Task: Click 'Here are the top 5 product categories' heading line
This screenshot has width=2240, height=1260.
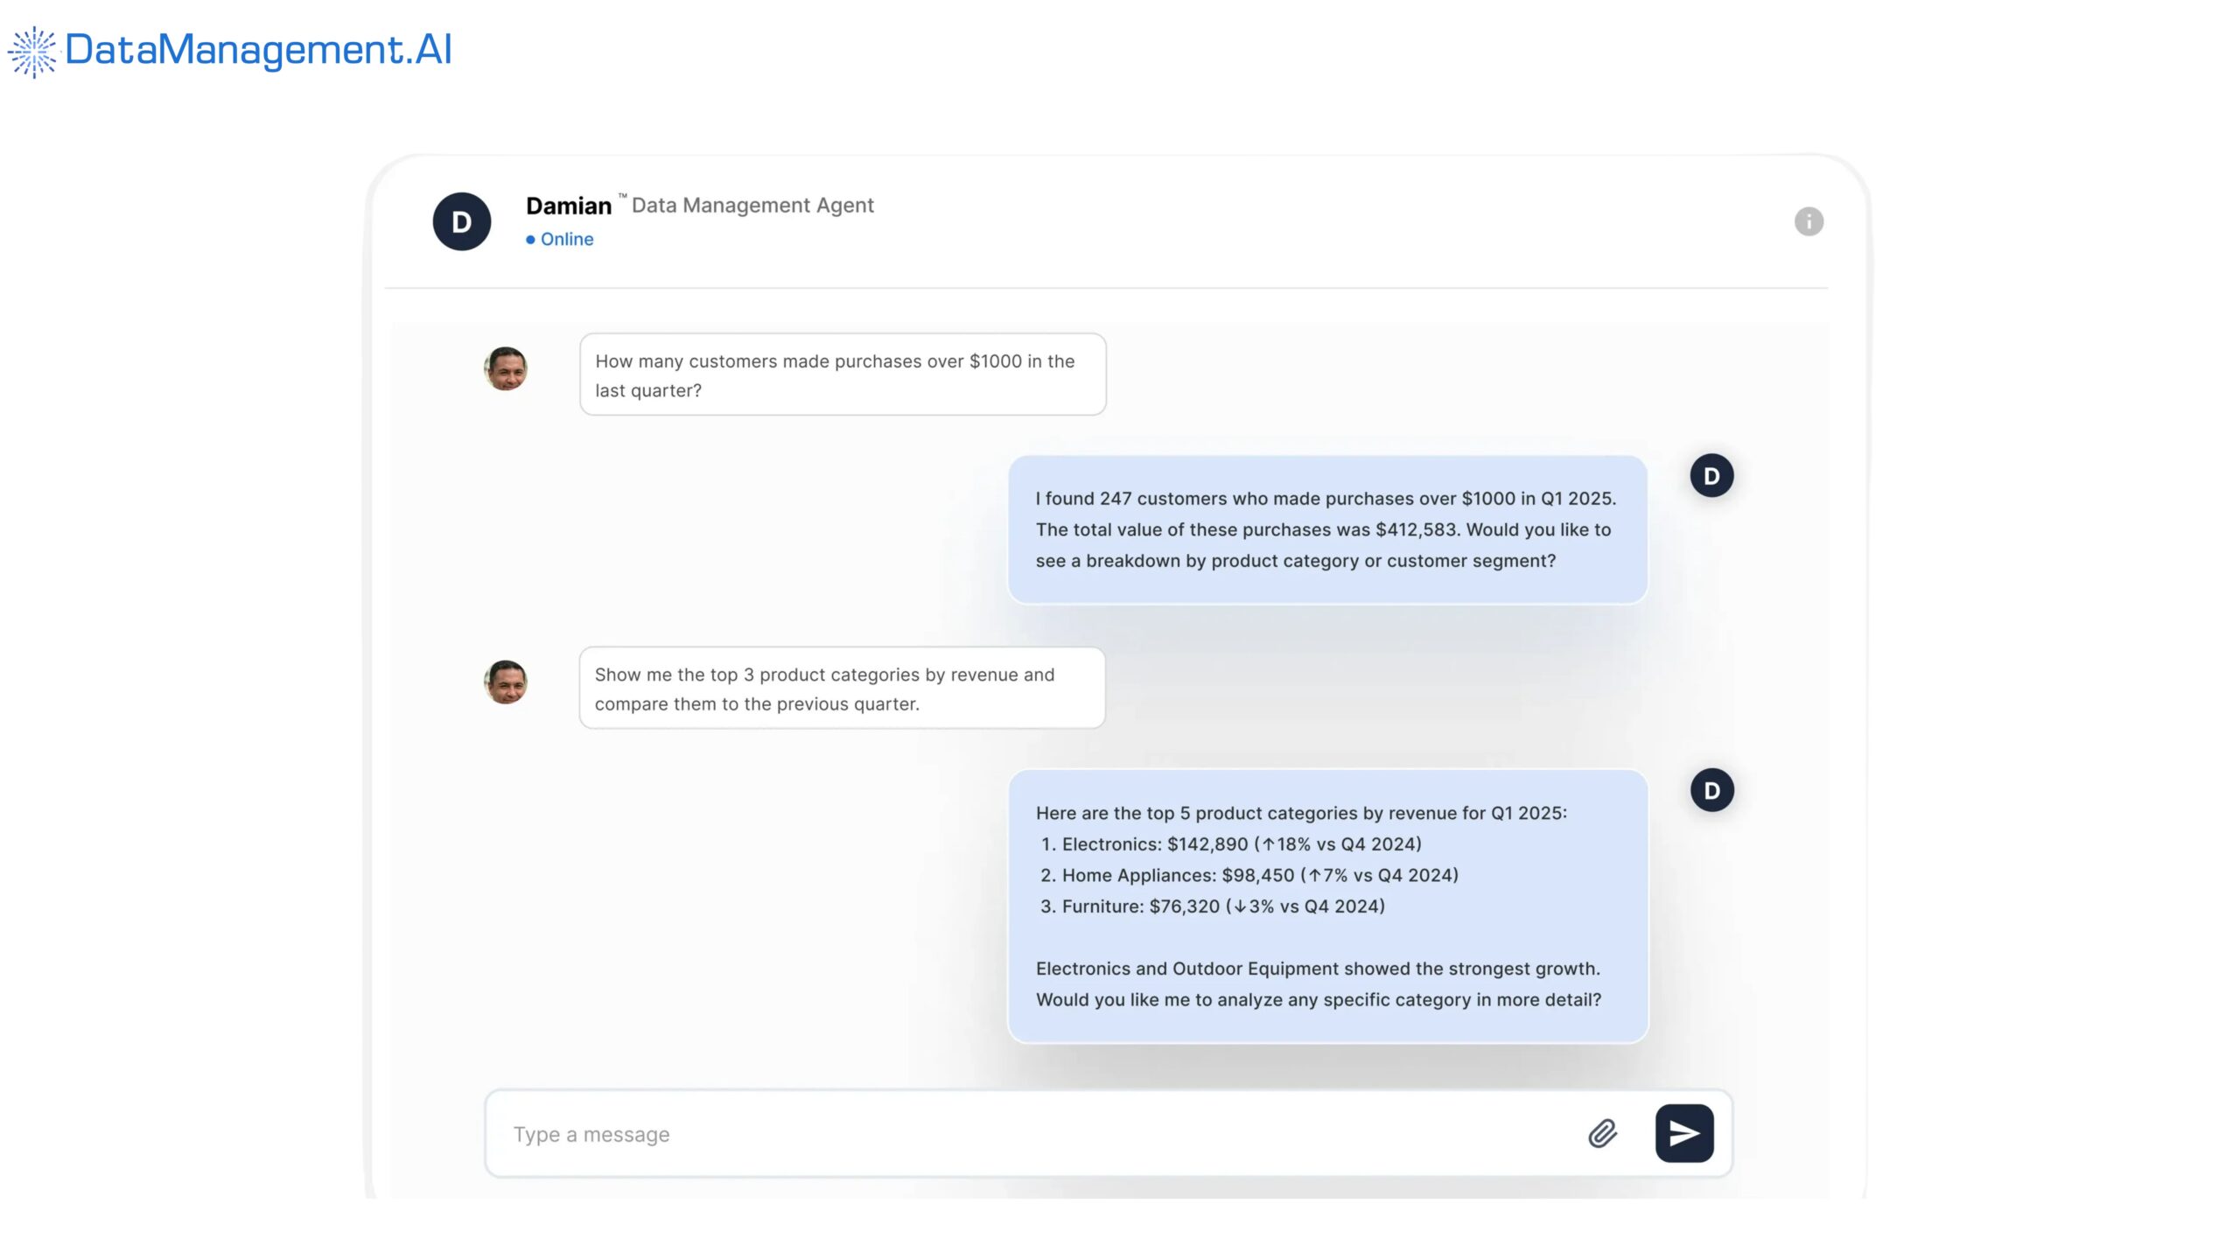Action: click(1301, 813)
